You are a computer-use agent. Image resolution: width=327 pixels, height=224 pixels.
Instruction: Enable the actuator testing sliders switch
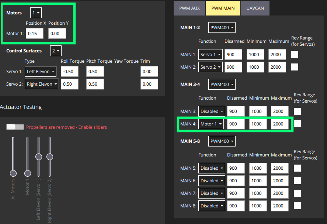click(x=15, y=127)
